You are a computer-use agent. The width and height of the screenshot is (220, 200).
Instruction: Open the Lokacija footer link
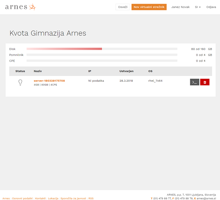pos(53,198)
